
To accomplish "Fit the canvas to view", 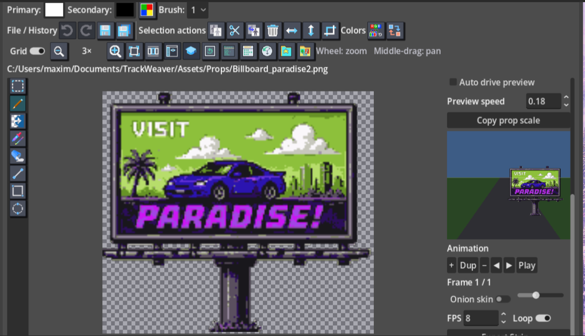I will (134, 51).
